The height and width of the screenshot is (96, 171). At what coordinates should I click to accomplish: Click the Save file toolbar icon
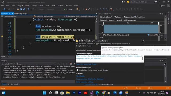pos(21,9)
